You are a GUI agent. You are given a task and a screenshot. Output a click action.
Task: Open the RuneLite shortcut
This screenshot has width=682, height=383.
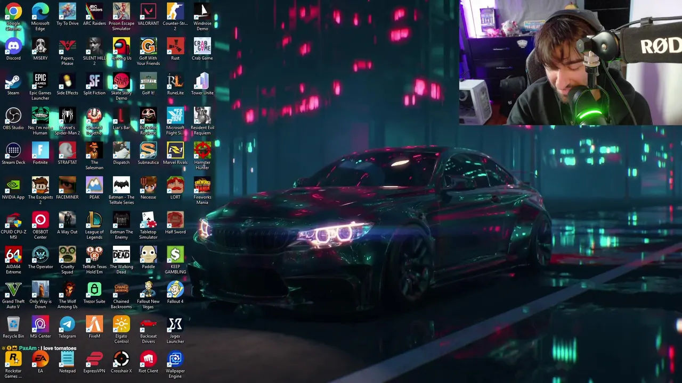click(x=175, y=81)
